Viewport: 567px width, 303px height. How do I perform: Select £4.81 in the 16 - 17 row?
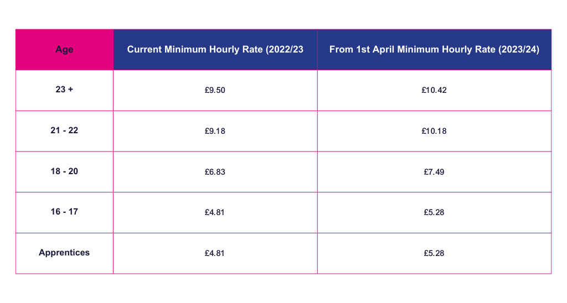214,212
